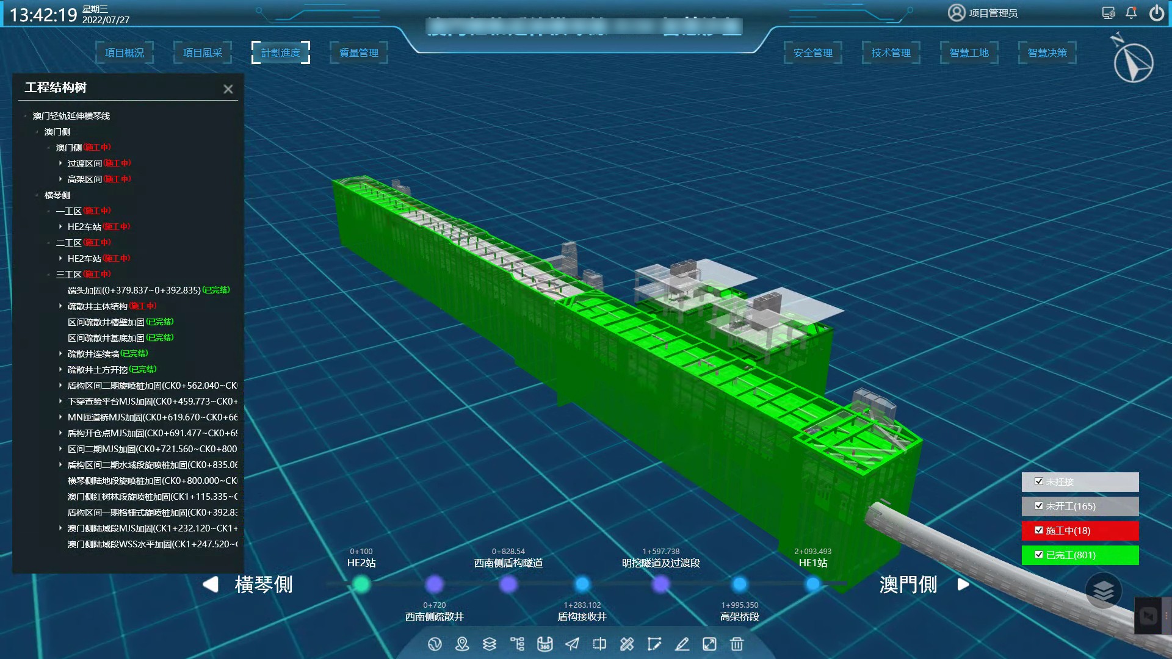
Task: Toggle the 未开工(165) checkbox
Action: [1039, 506]
